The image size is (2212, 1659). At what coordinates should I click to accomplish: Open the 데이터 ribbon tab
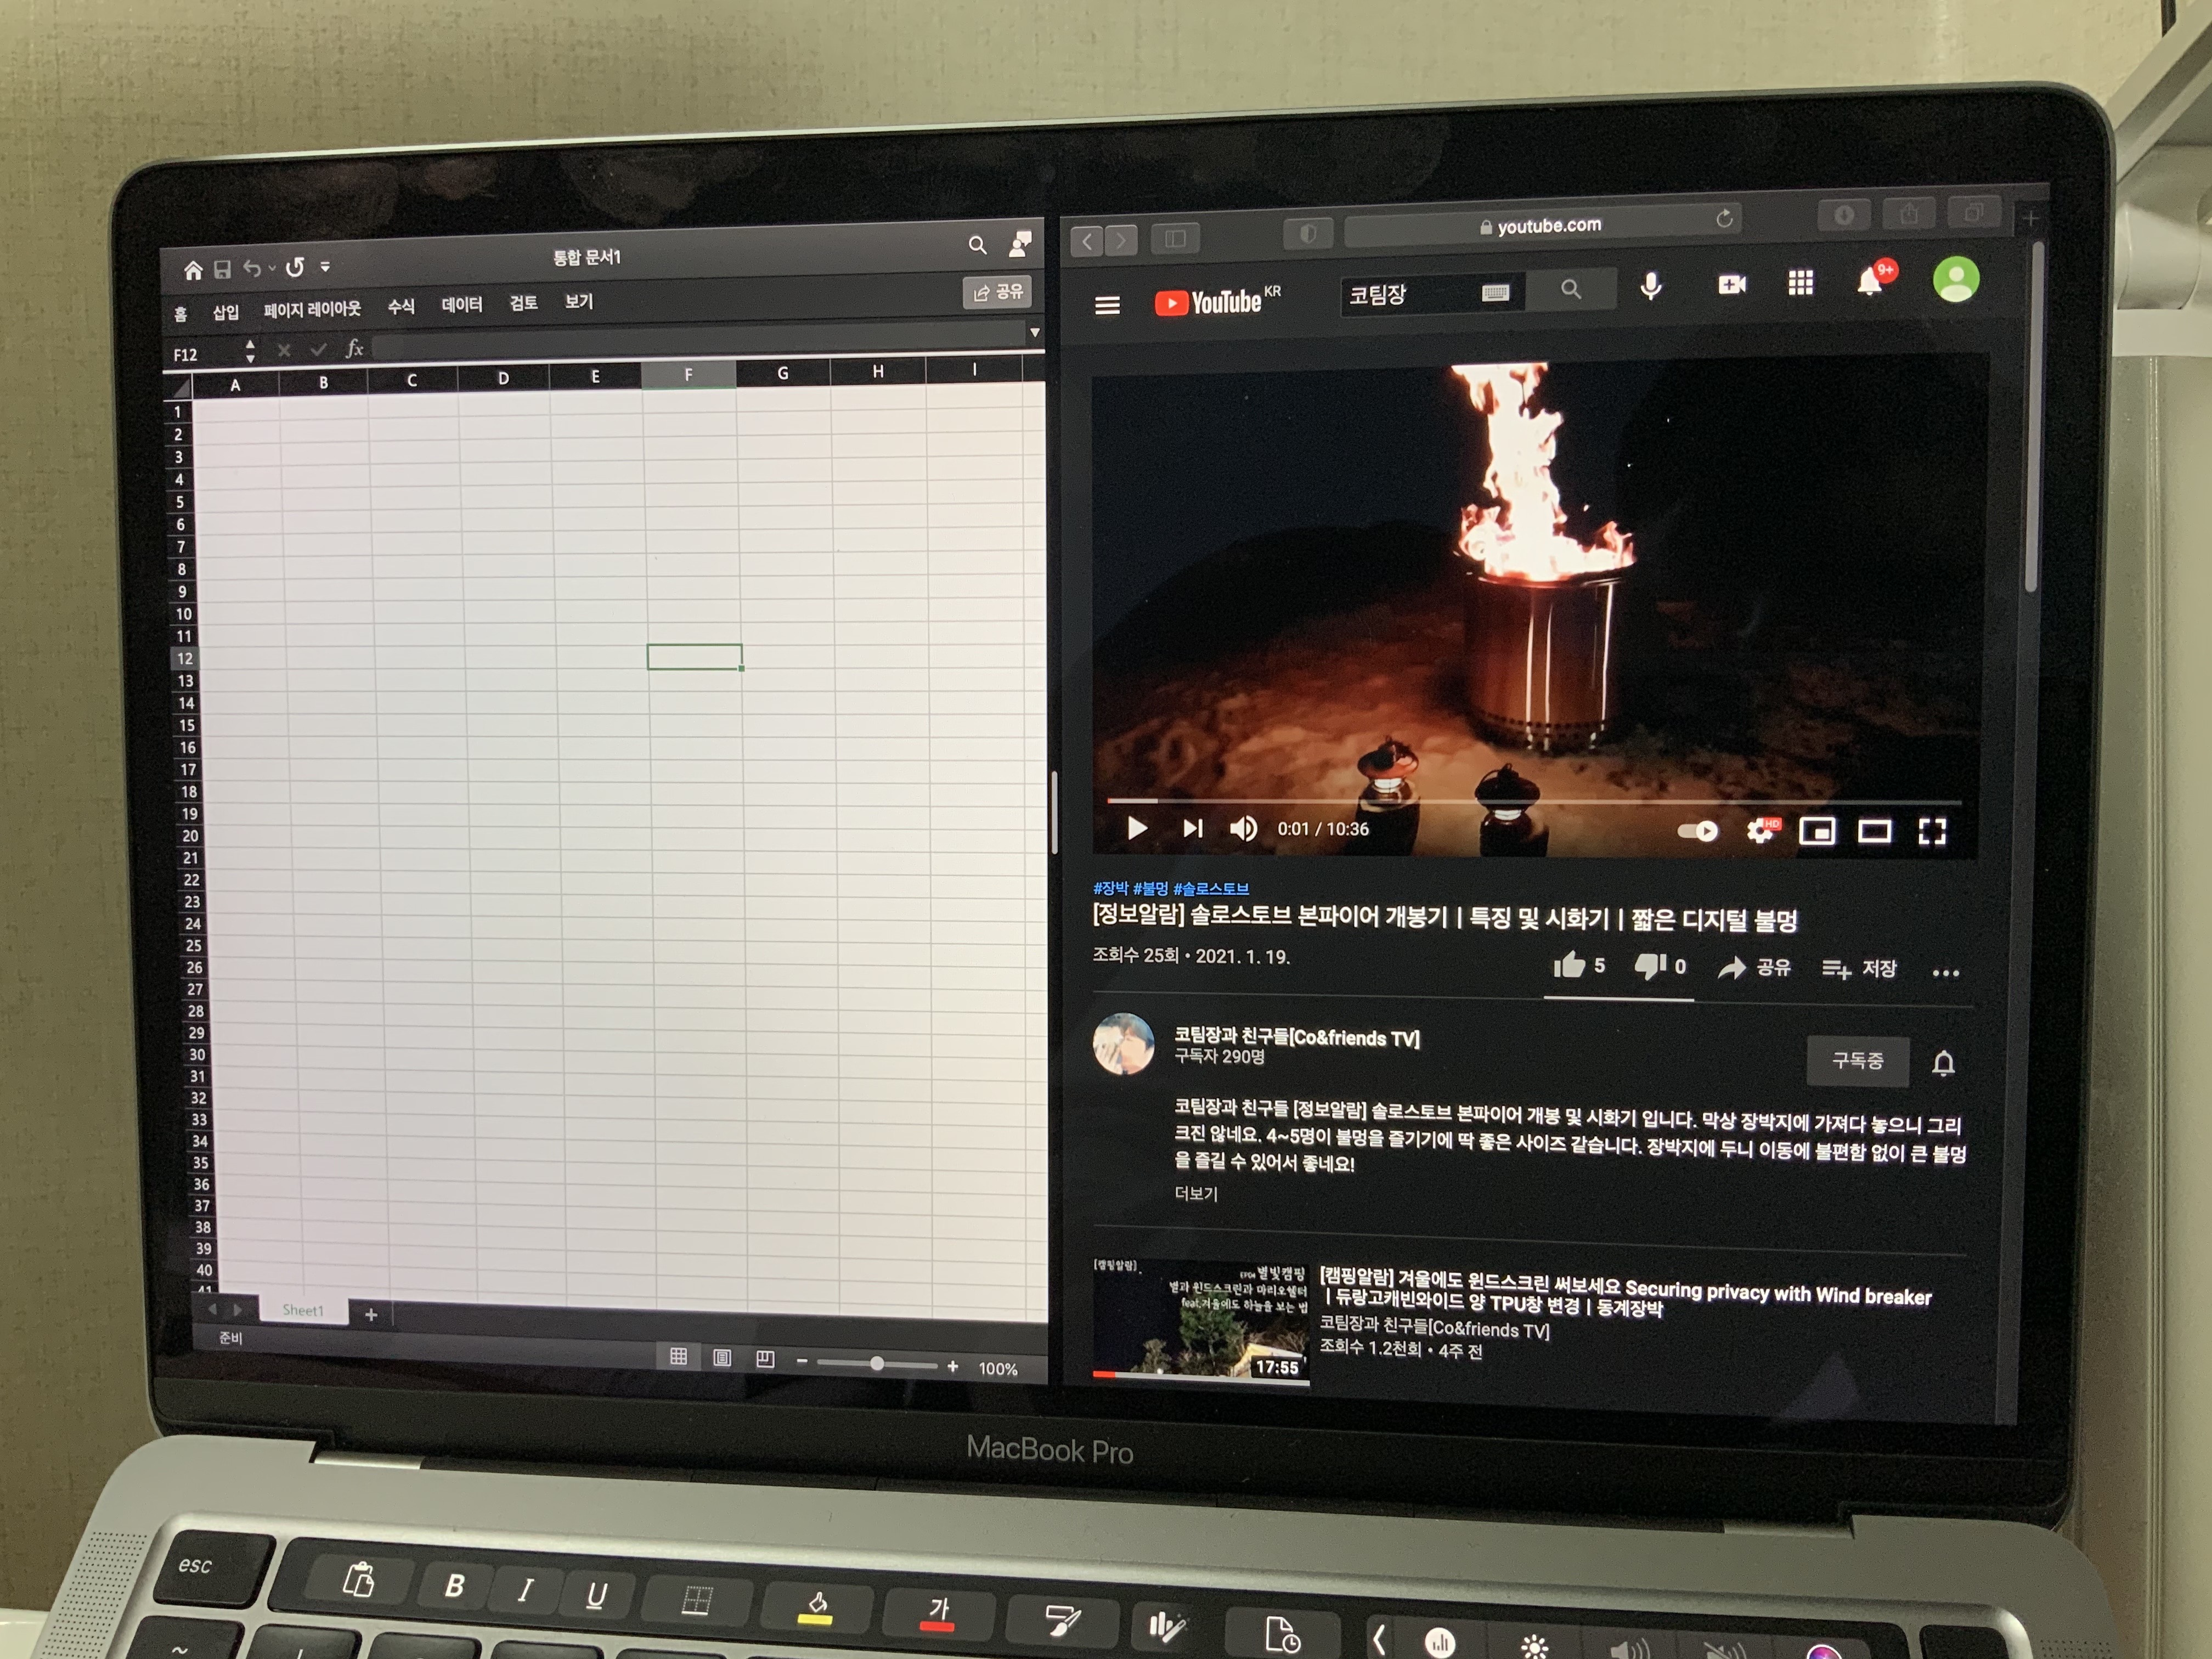[462, 305]
